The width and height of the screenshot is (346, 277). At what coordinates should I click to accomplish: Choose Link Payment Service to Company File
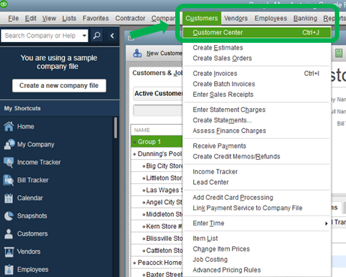247,208
